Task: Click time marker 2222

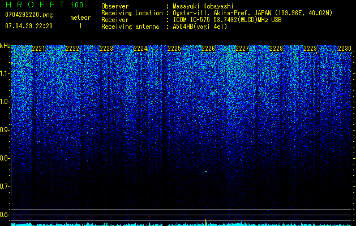Action: click(72, 49)
